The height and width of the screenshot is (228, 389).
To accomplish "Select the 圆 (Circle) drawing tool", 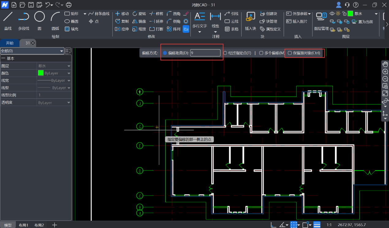I will [39, 21].
